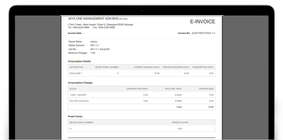Click the POWER FACTOR column header

tap(180, 123)
